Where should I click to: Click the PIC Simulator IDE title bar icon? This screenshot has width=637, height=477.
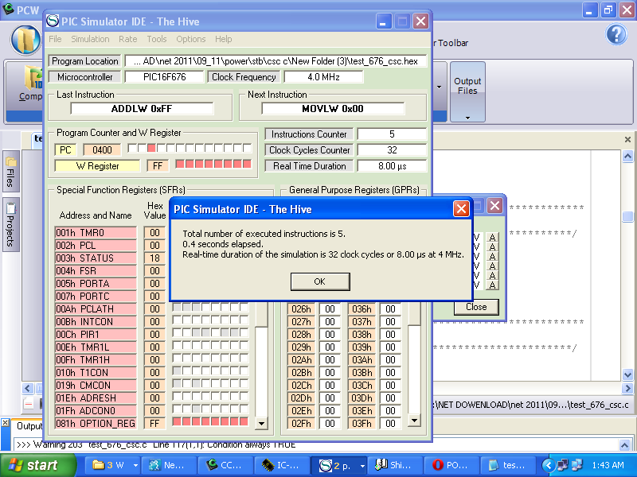coord(53,21)
